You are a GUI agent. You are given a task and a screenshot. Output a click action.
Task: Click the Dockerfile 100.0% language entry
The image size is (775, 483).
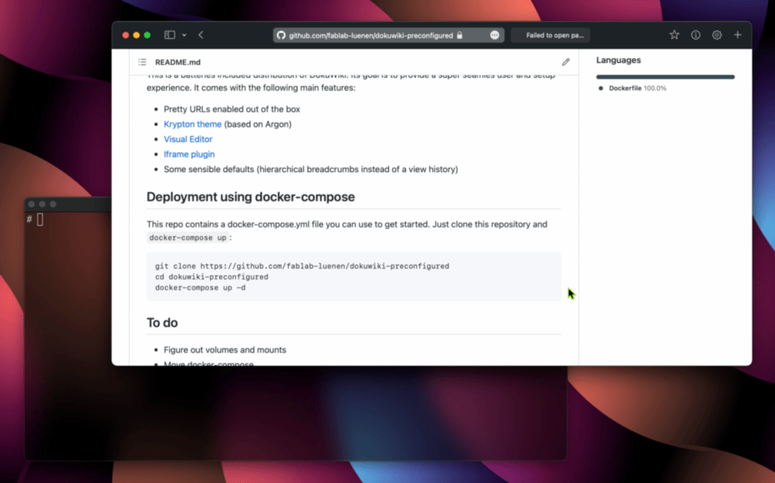click(637, 88)
